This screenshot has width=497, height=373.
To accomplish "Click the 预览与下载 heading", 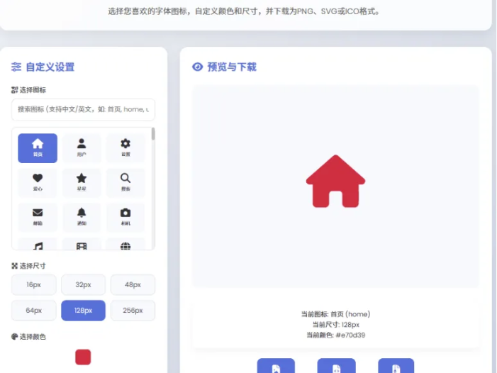I will pyautogui.click(x=232, y=67).
